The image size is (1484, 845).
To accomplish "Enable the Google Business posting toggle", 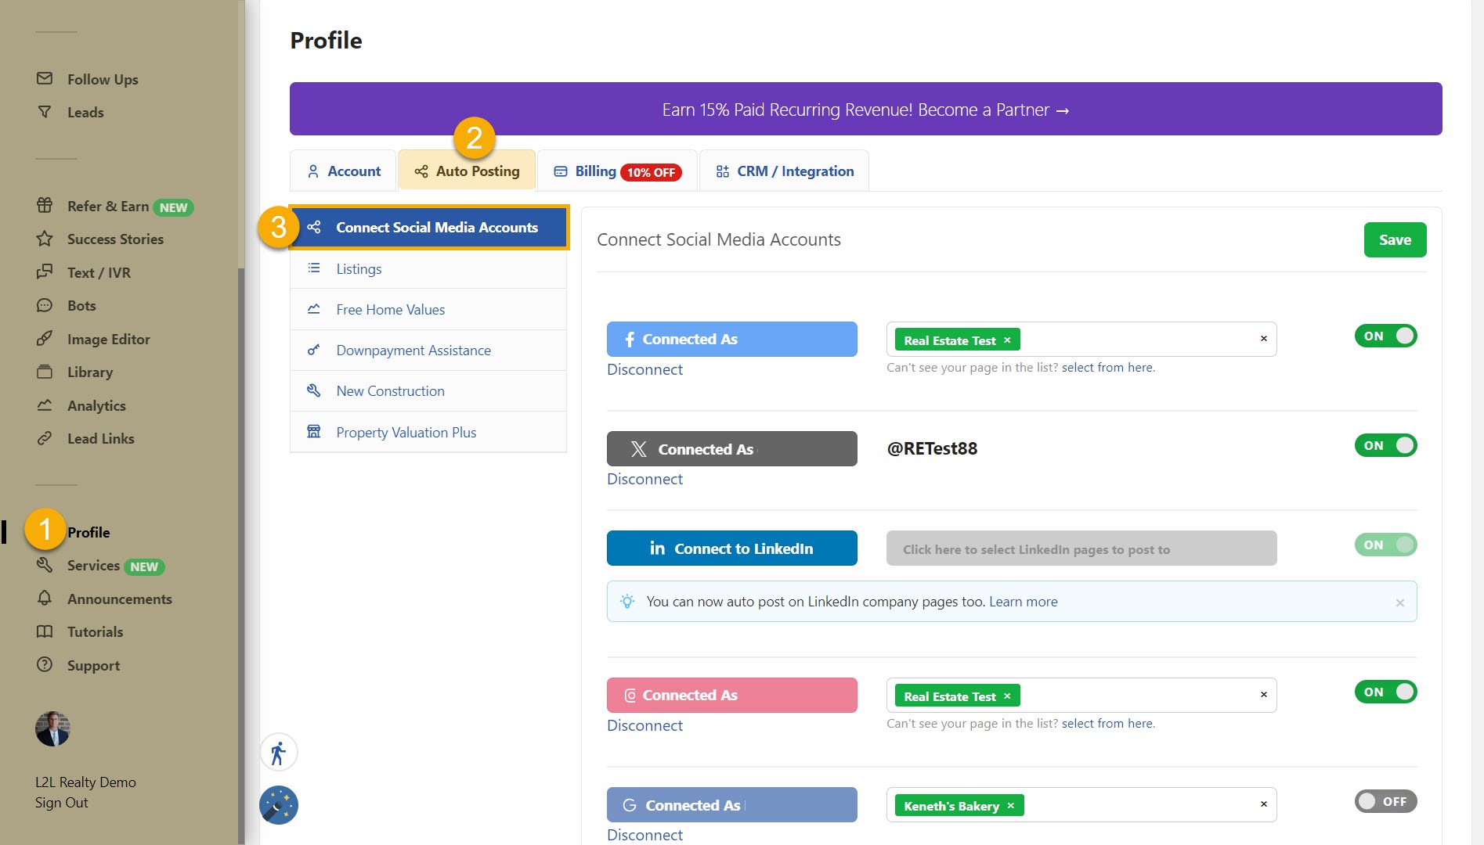I will click(1385, 801).
